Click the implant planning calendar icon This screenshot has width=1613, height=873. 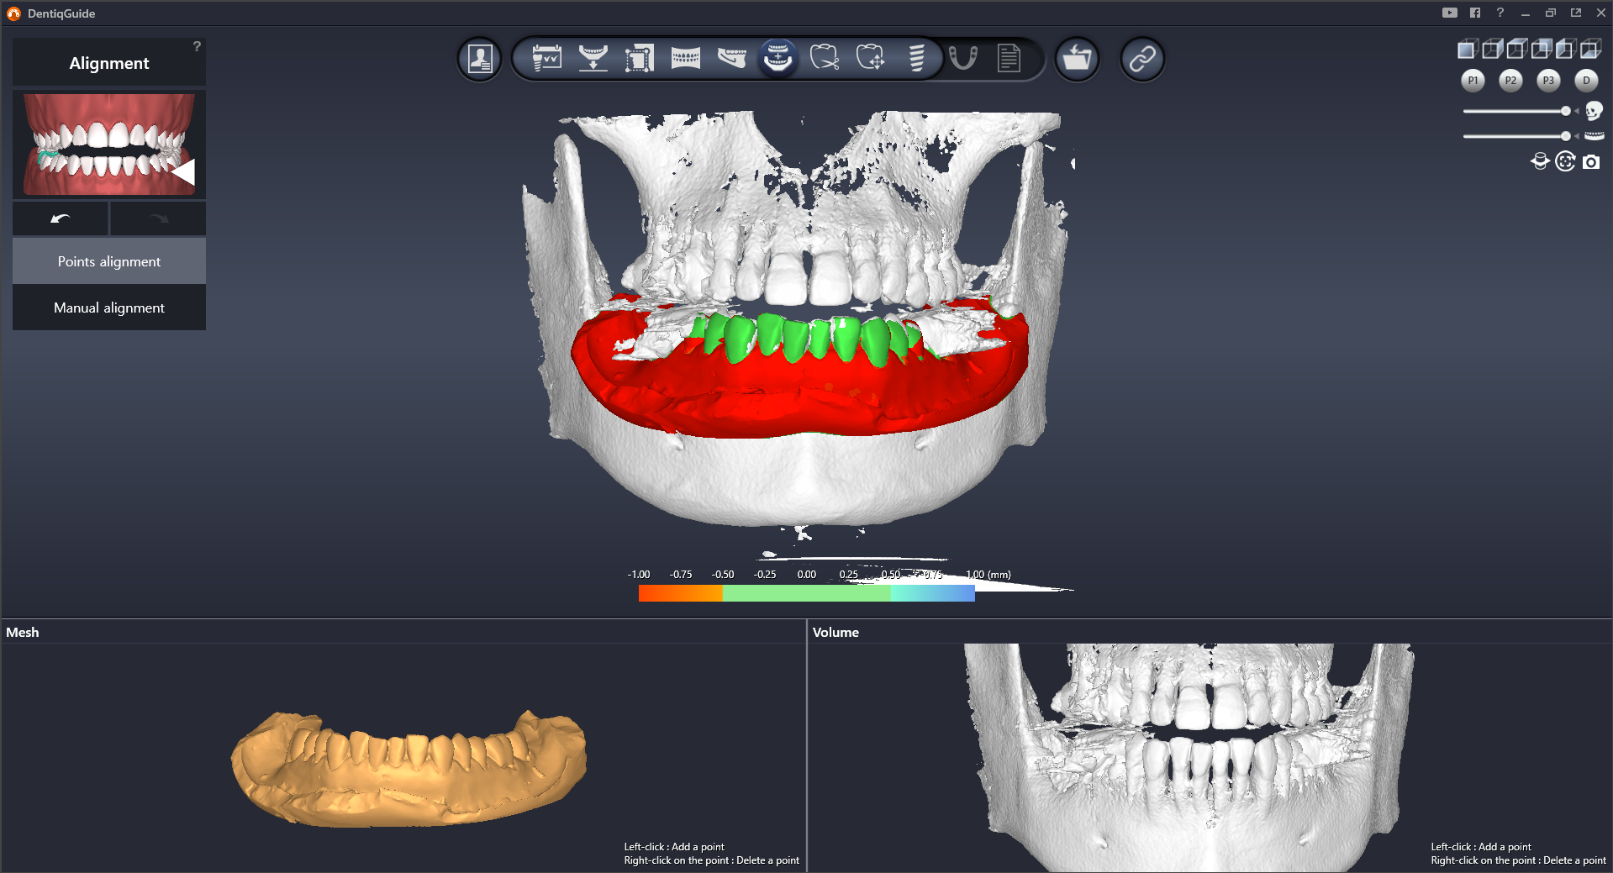pyautogui.click(x=546, y=59)
